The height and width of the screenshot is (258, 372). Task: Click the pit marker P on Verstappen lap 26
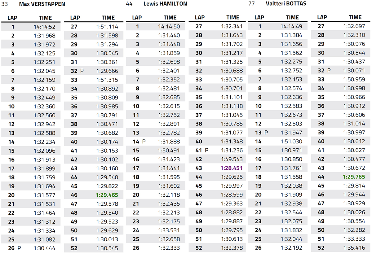click(x=20, y=248)
